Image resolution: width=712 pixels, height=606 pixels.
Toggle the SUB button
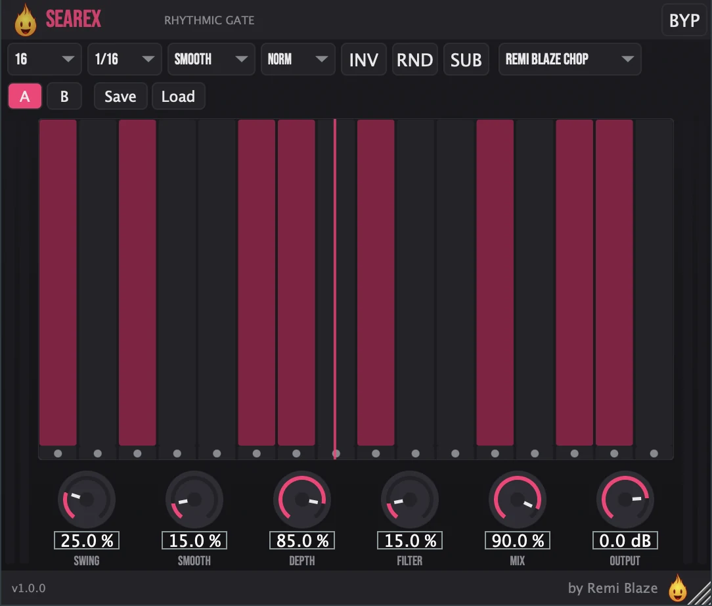466,60
